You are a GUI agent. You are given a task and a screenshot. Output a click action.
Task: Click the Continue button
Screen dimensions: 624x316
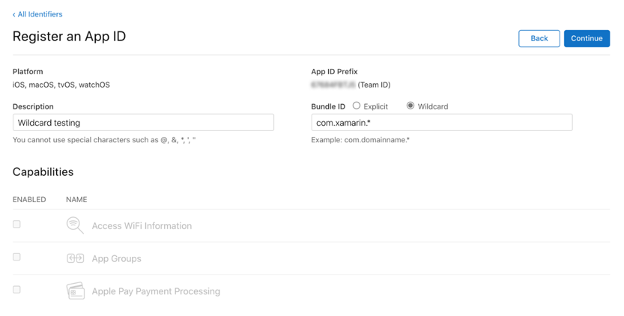587,38
